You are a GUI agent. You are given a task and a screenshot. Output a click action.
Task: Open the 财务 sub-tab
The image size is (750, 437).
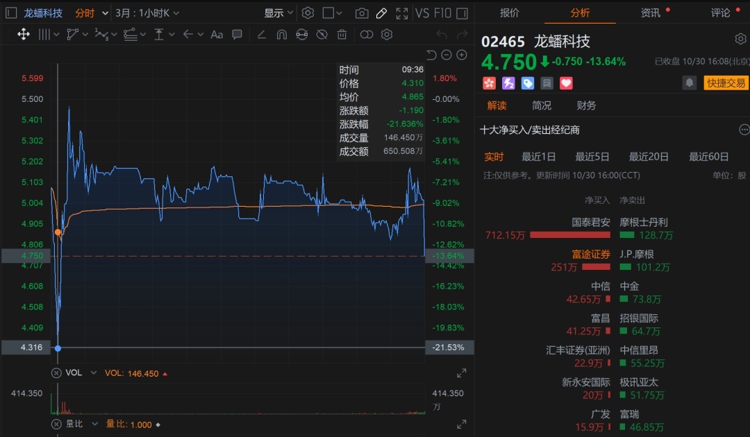point(586,105)
